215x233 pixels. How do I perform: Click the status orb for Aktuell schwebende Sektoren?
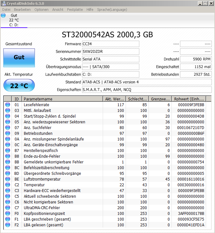(x=8, y=196)
